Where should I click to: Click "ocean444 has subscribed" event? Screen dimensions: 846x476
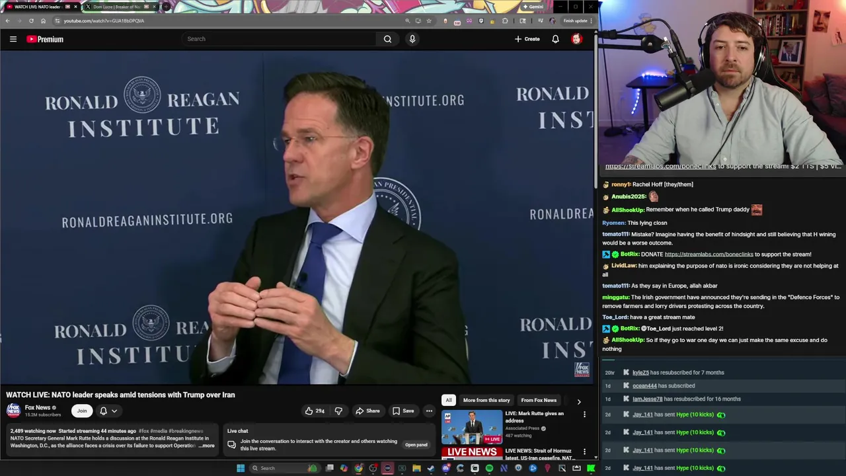point(664,385)
